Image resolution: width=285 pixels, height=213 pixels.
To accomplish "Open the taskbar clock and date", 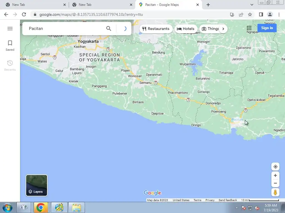I will pos(271,208).
